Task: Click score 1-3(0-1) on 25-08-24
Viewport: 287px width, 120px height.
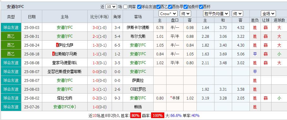Action: click(100, 45)
